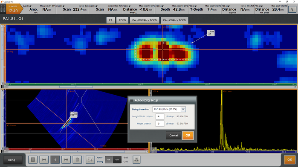Screen dimensions: 298x167
Task: Click the C-scan horizontal scrollbar thumb
Action: pyautogui.click(x=76, y=87)
